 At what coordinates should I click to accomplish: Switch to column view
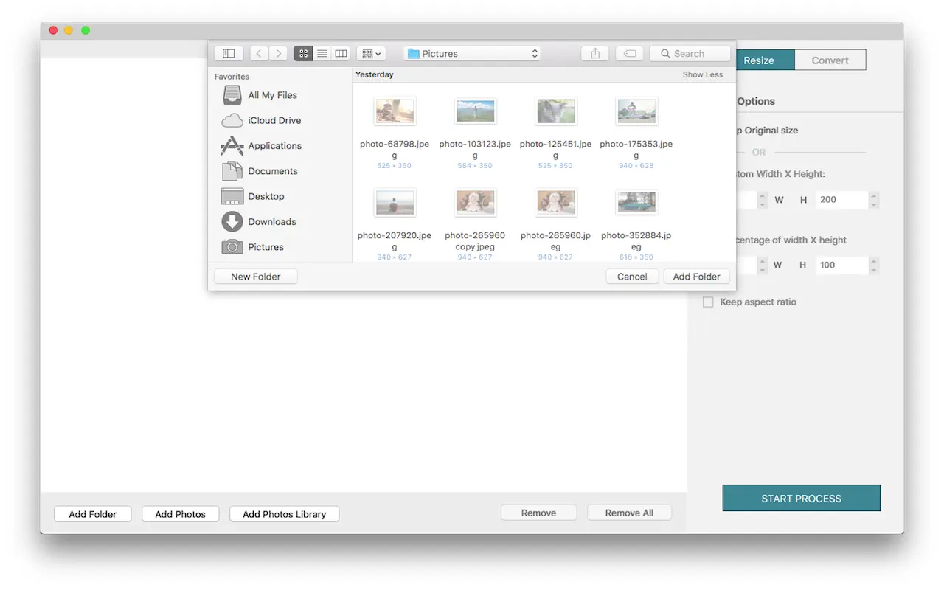click(x=341, y=54)
